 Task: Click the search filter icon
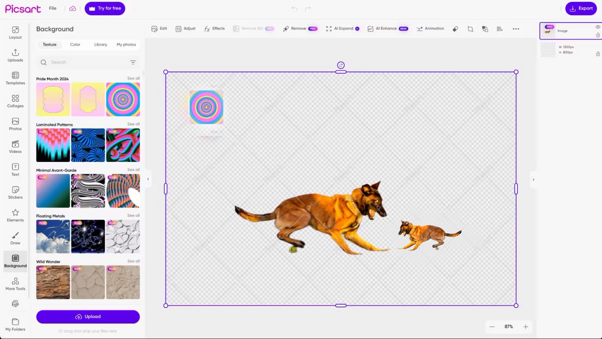tap(133, 62)
